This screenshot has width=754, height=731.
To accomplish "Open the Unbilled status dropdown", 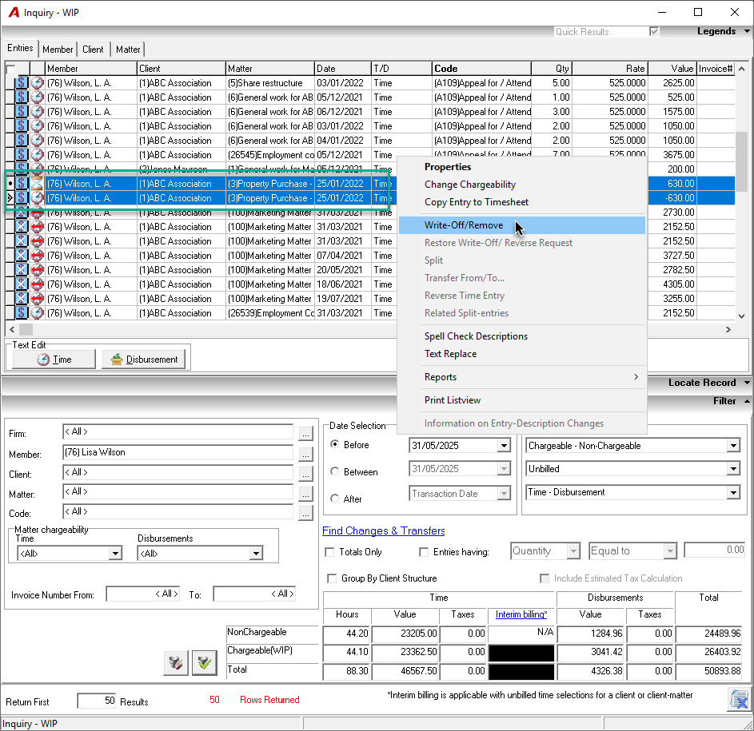I will [x=733, y=469].
